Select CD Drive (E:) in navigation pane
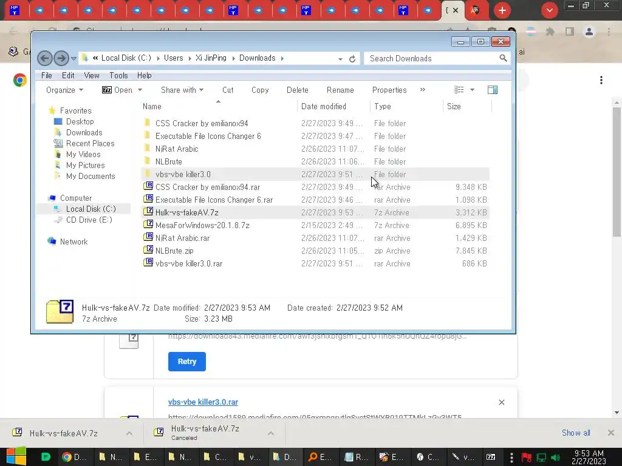 (x=89, y=220)
